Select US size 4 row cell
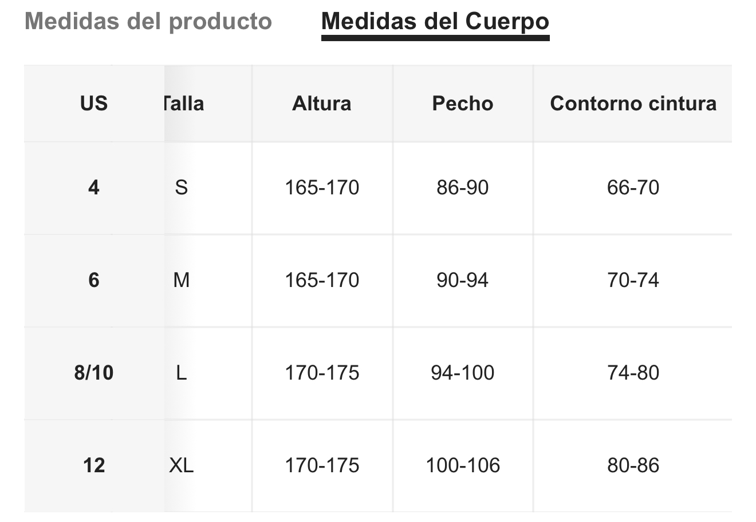 (x=94, y=188)
